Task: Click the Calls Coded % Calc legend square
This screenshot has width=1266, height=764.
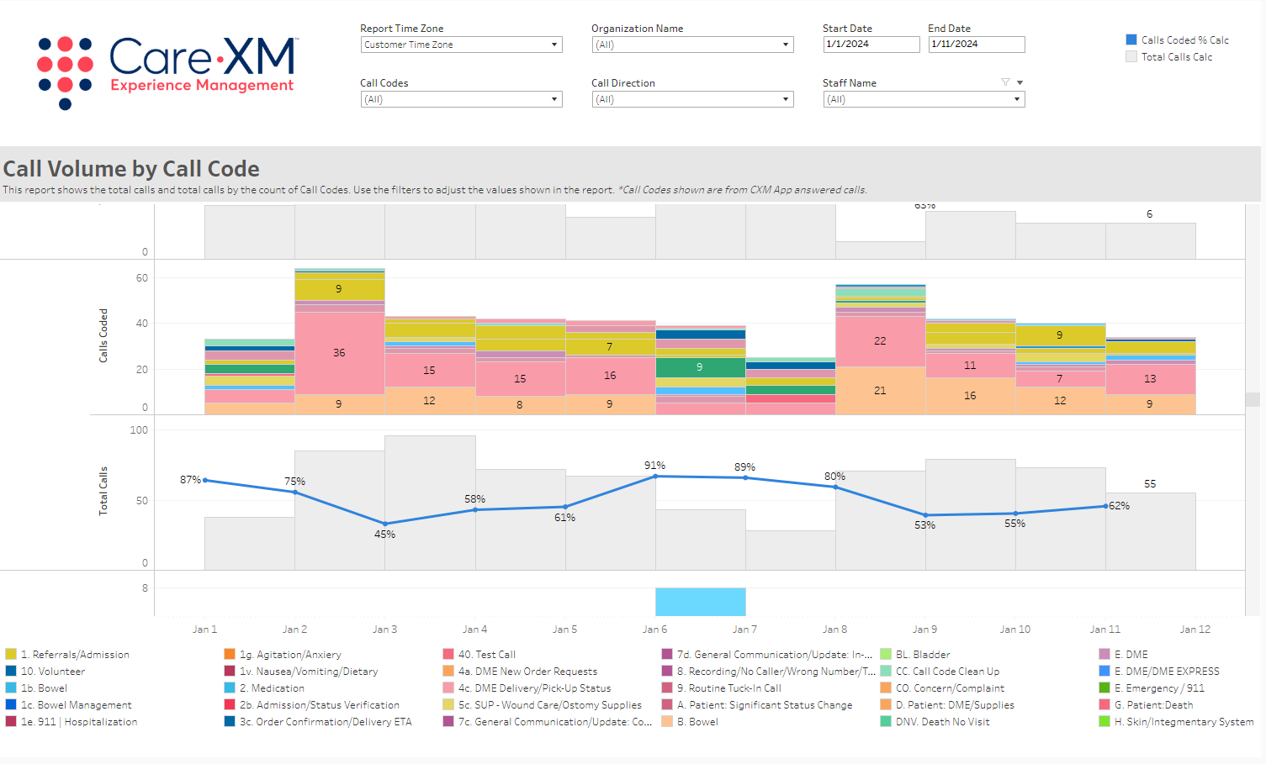Action: coord(1131,40)
